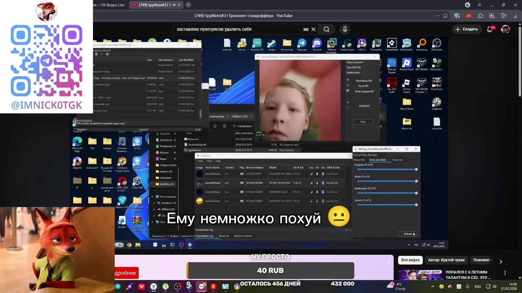Click the YouTube search magnifier button

(326, 29)
